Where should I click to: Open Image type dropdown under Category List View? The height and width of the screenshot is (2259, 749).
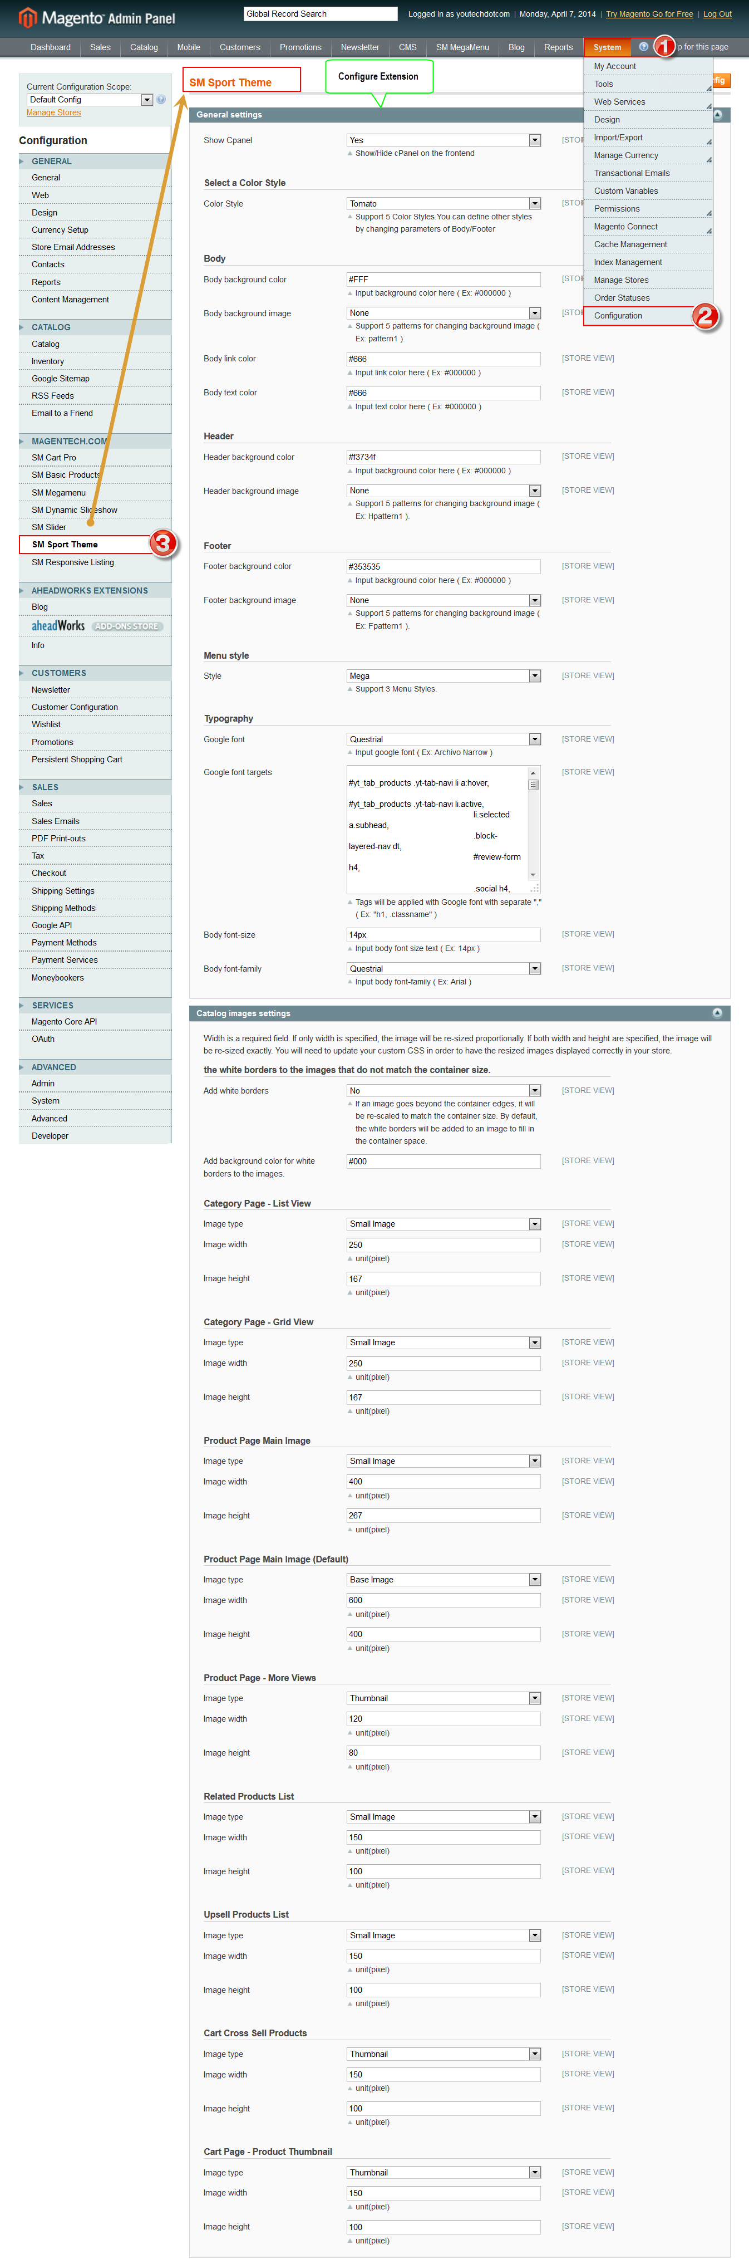pyautogui.click(x=444, y=1224)
